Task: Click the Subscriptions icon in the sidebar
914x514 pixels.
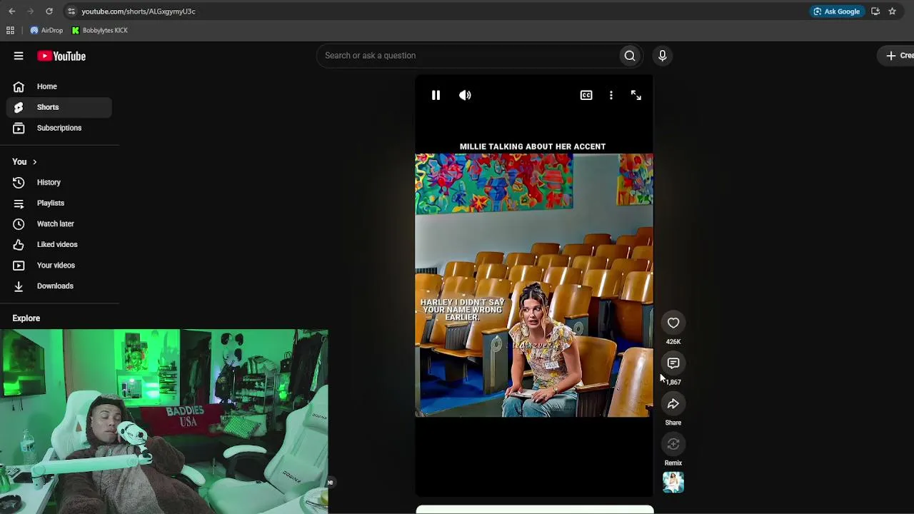Action: pyautogui.click(x=19, y=128)
